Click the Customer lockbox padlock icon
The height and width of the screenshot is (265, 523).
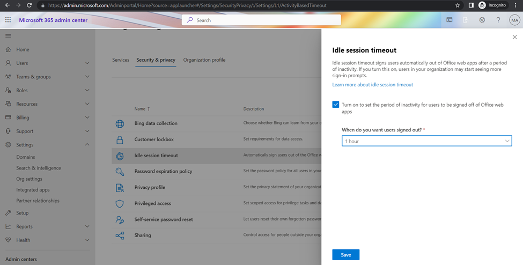click(120, 140)
